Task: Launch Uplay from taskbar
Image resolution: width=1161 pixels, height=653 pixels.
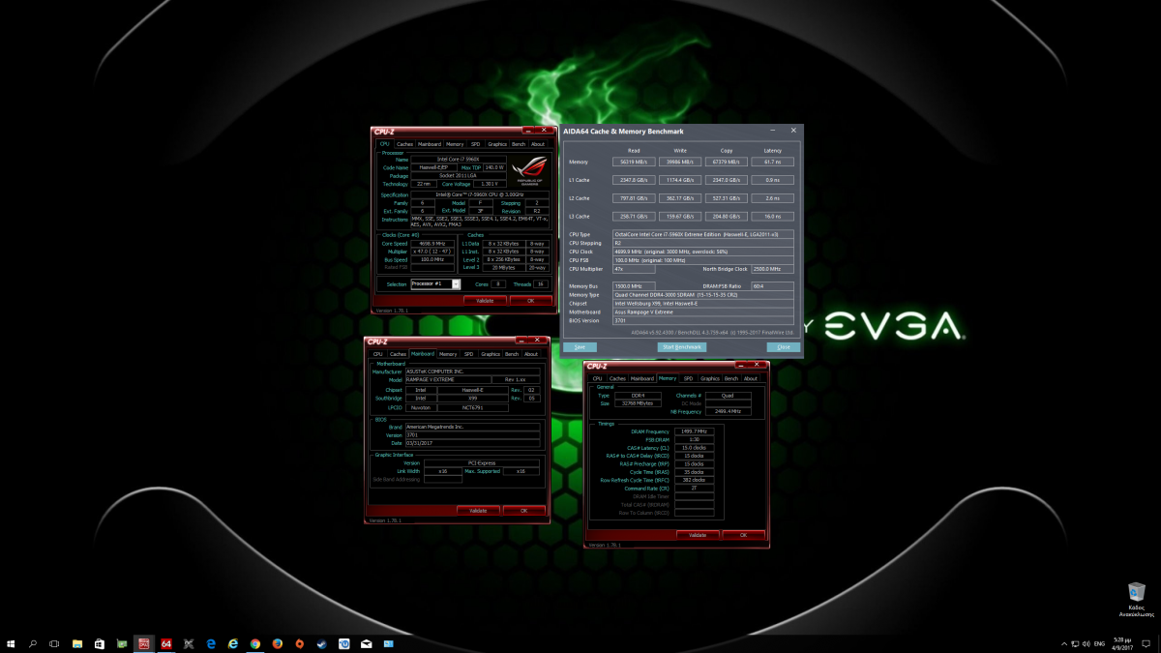Action: 344,643
